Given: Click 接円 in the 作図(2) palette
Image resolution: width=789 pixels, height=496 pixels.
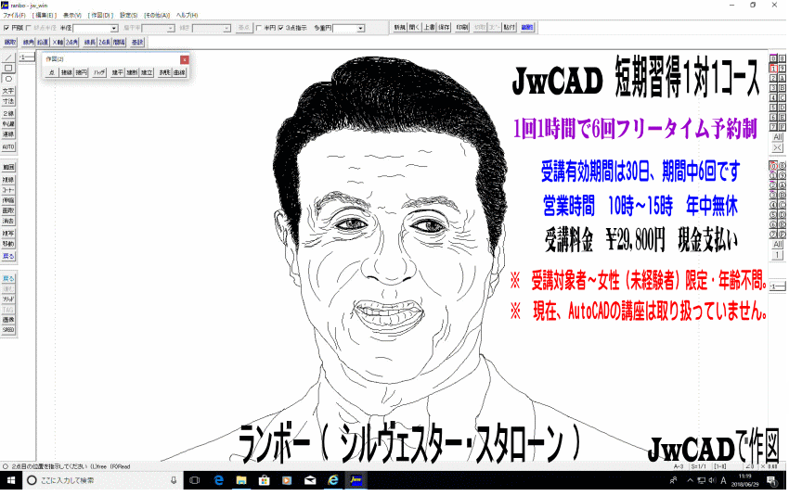Looking at the screenshot, I should click(x=81, y=73).
